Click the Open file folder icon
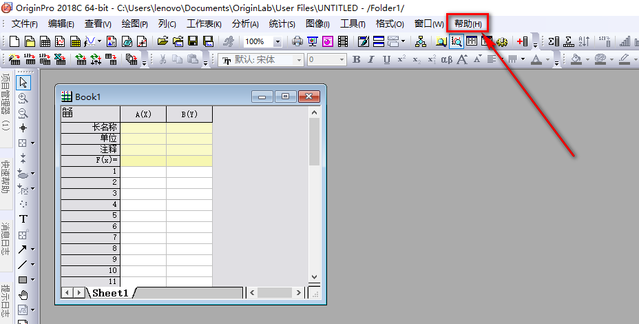Viewport: 639px width, 324px height. [x=163, y=42]
